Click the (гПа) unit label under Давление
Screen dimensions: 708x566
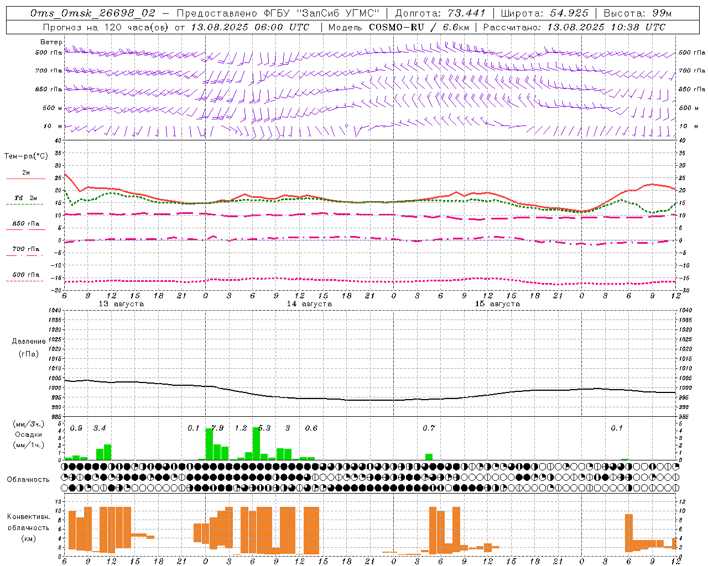point(29,354)
